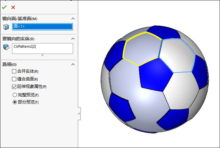Click the bodies to mirror icon
Image resolution: width=220 pixels, height=148 pixels.
6,47
